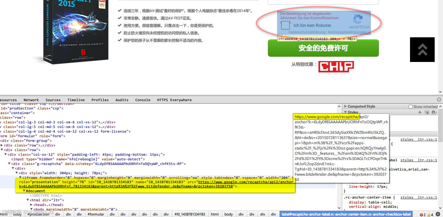Screen dimensions: 443x217
Task: Click the .rc-anchor-center-item selector text
Action: (367, 197)
